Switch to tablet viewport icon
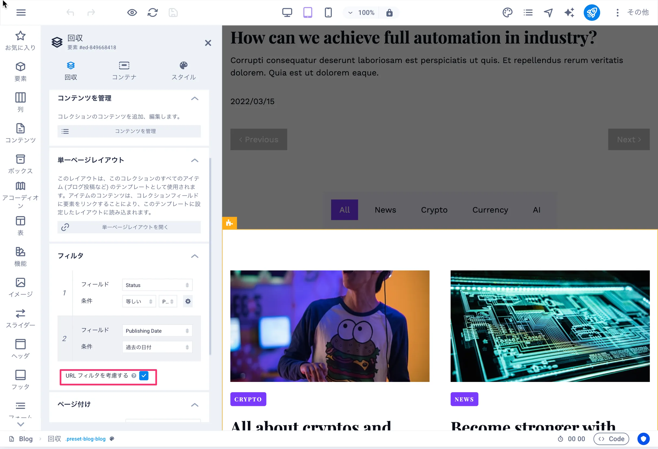Image resolution: width=658 pixels, height=449 pixels. (x=308, y=12)
